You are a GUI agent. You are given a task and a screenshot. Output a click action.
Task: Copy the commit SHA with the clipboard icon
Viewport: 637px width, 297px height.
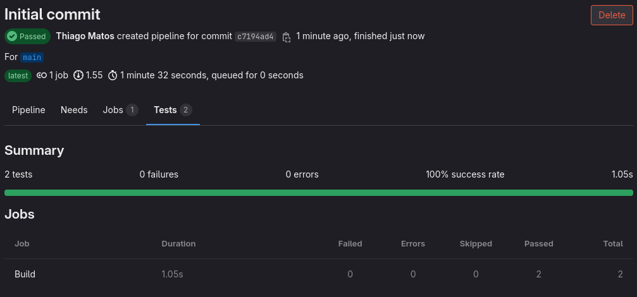(x=287, y=37)
